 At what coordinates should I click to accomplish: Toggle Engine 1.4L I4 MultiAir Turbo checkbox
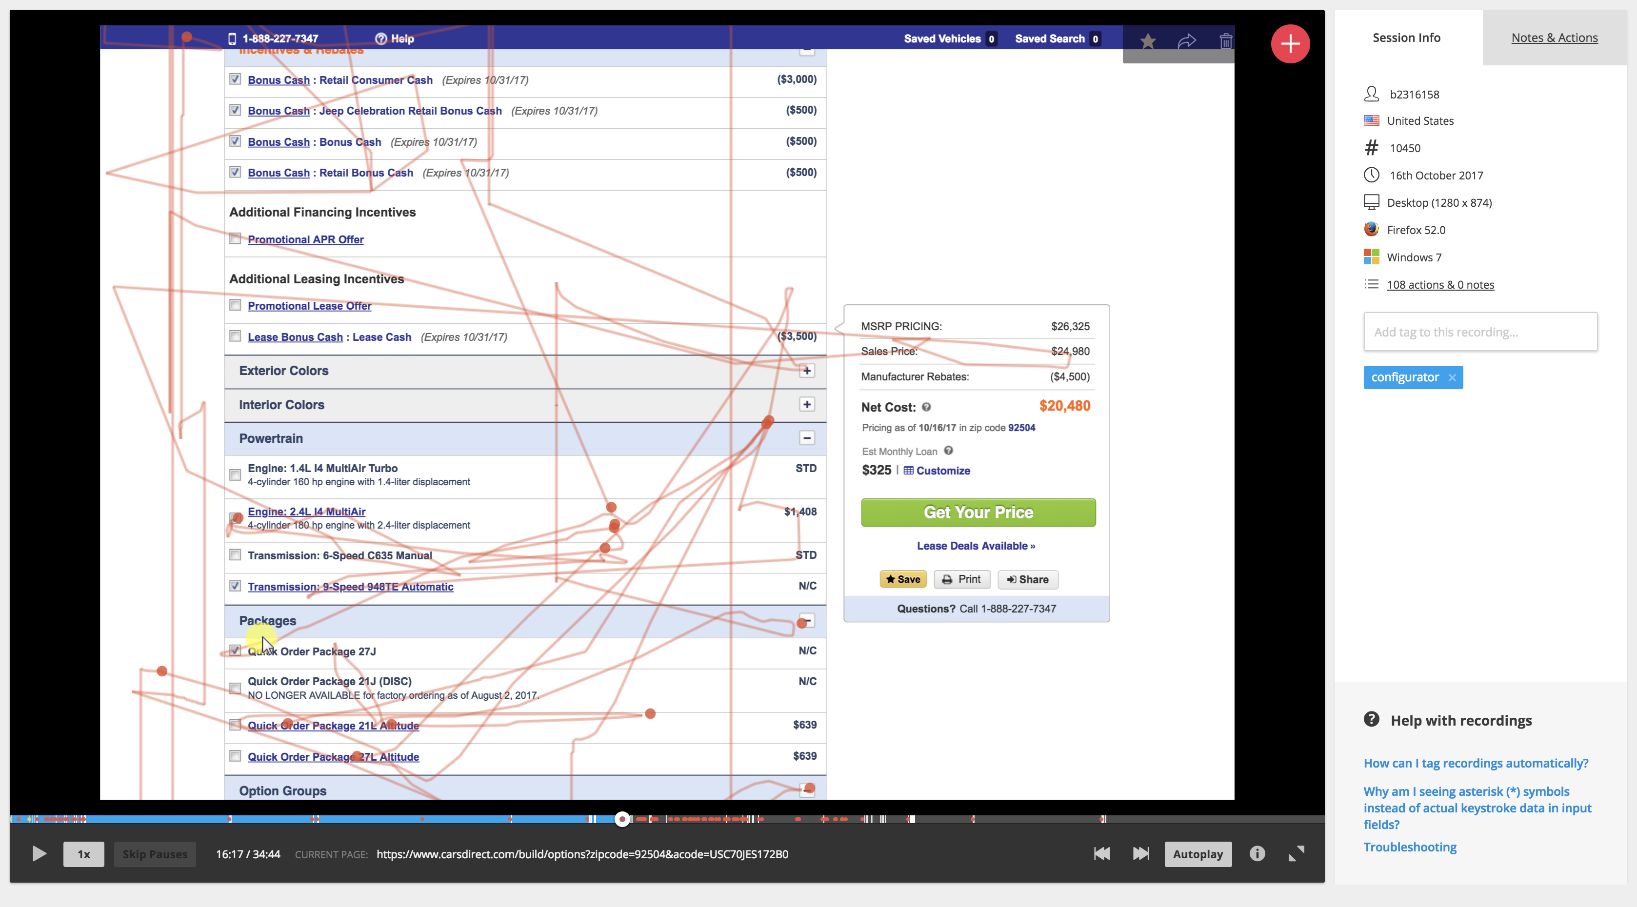pyautogui.click(x=235, y=474)
